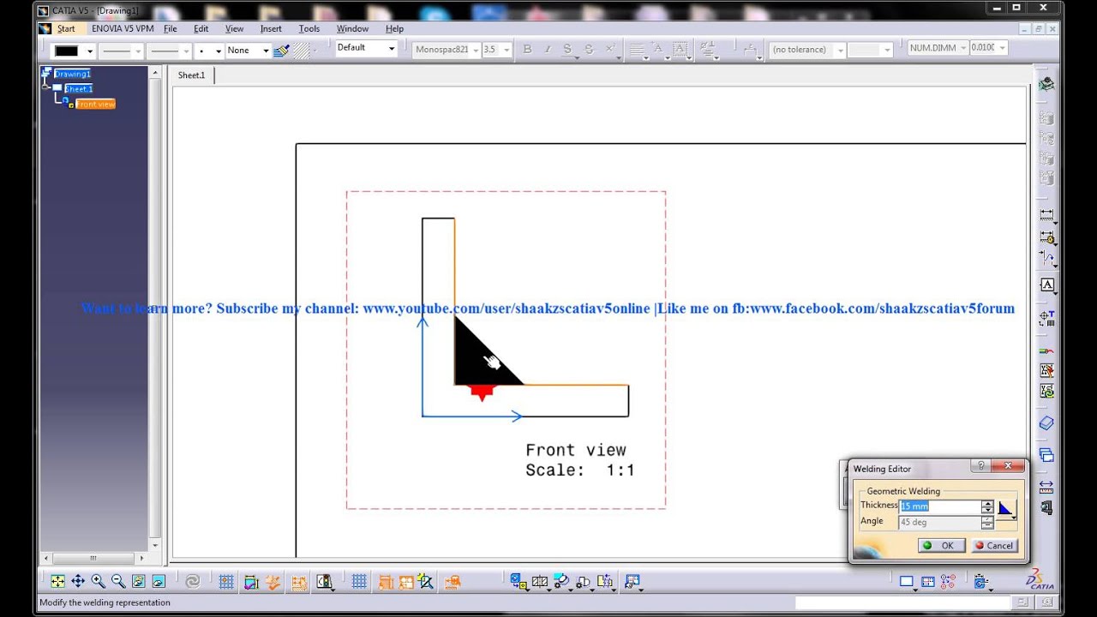Image resolution: width=1097 pixels, height=617 pixels.
Task: Open the Default style dropdown
Action: (366, 48)
